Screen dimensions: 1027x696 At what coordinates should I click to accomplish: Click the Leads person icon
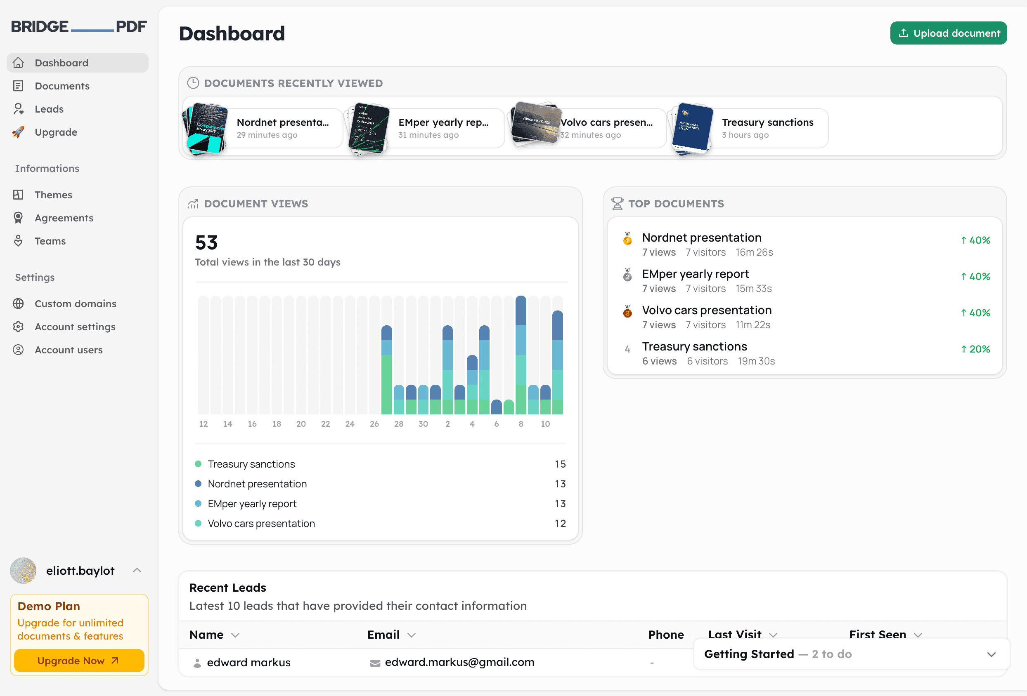pyautogui.click(x=18, y=109)
